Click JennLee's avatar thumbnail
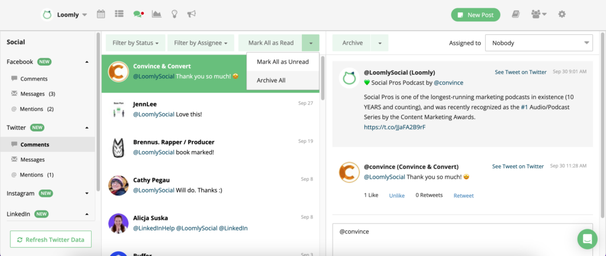 (118, 110)
